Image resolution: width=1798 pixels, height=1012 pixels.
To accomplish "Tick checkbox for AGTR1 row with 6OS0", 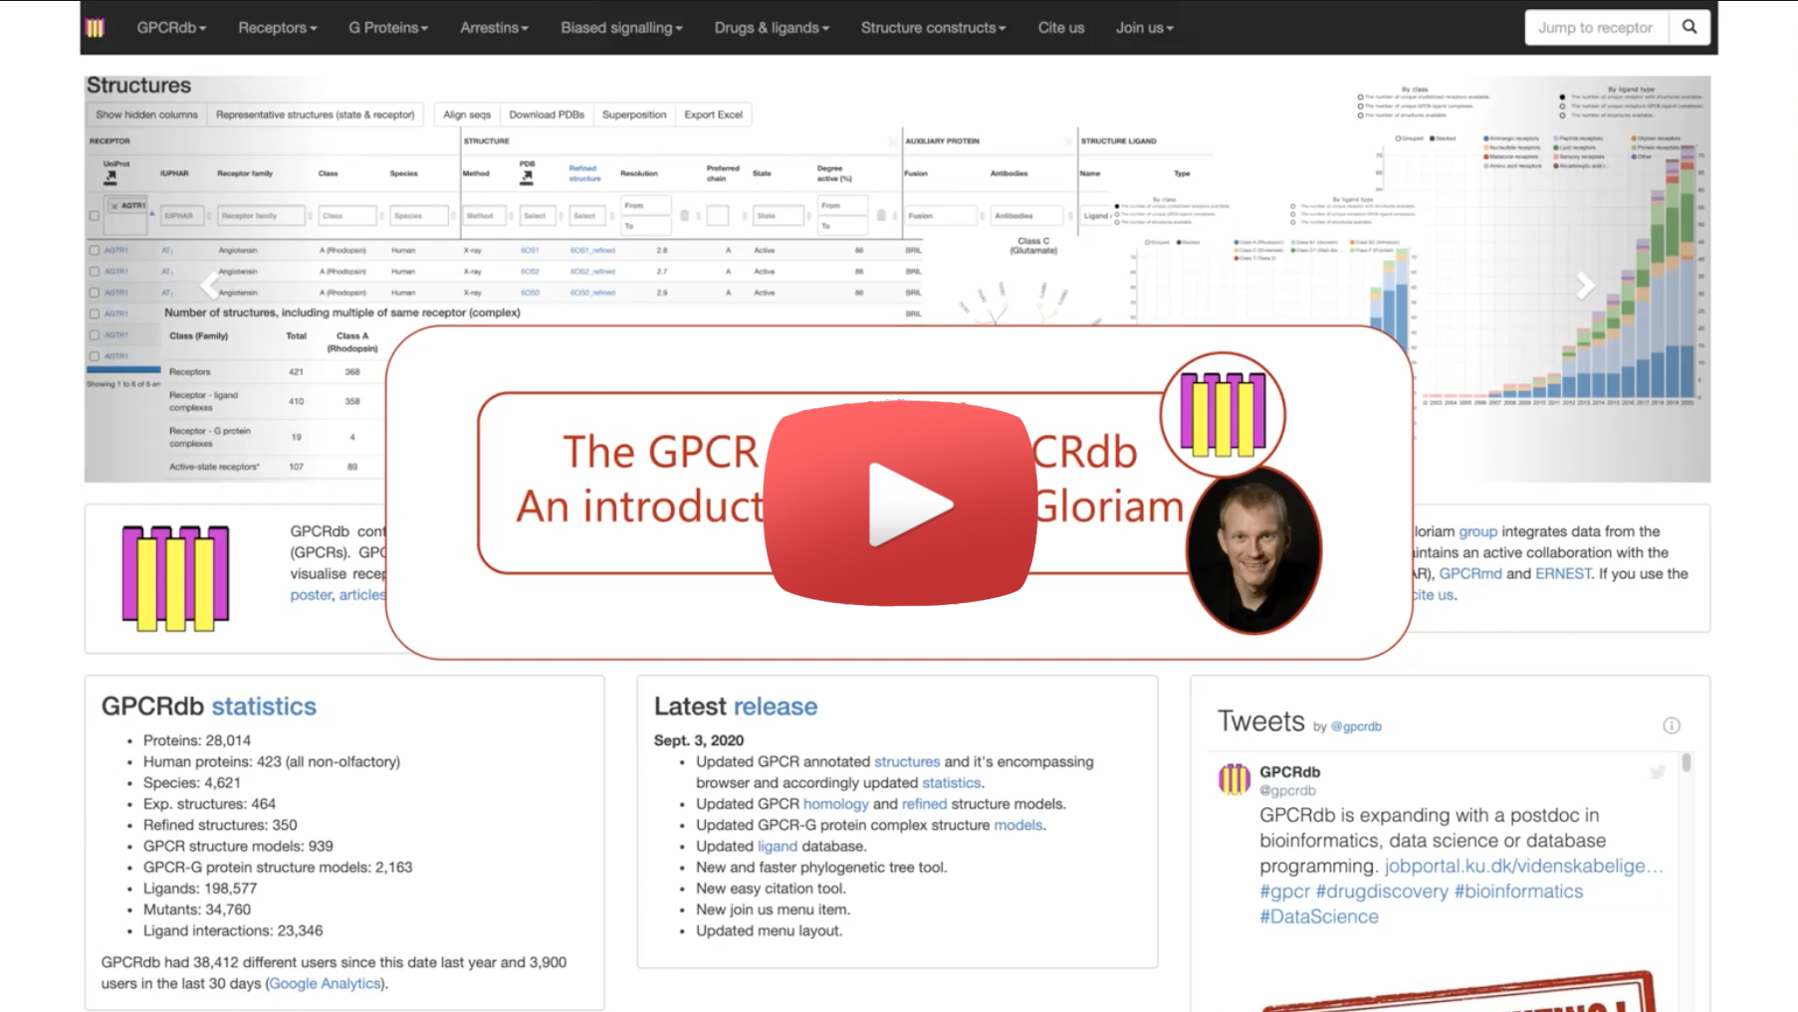I will coord(95,293).
